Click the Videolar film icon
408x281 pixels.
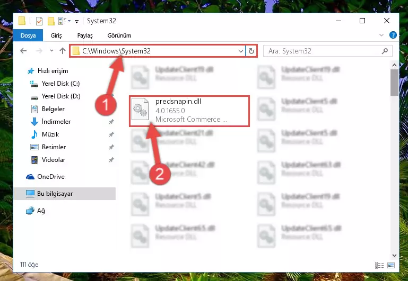point(34,160)
